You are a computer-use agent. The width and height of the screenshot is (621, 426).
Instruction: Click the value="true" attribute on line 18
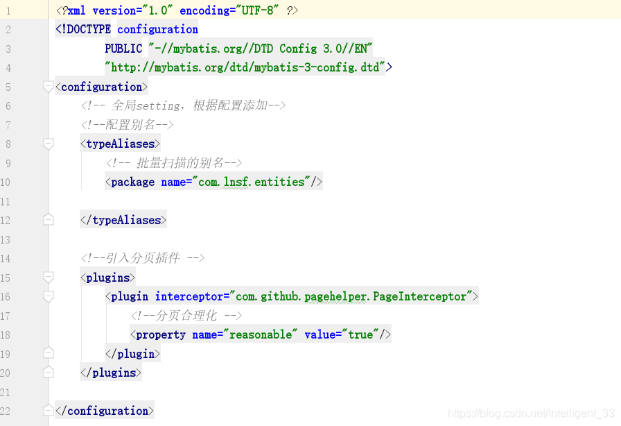pyautogui.click(x=342, y=334)
